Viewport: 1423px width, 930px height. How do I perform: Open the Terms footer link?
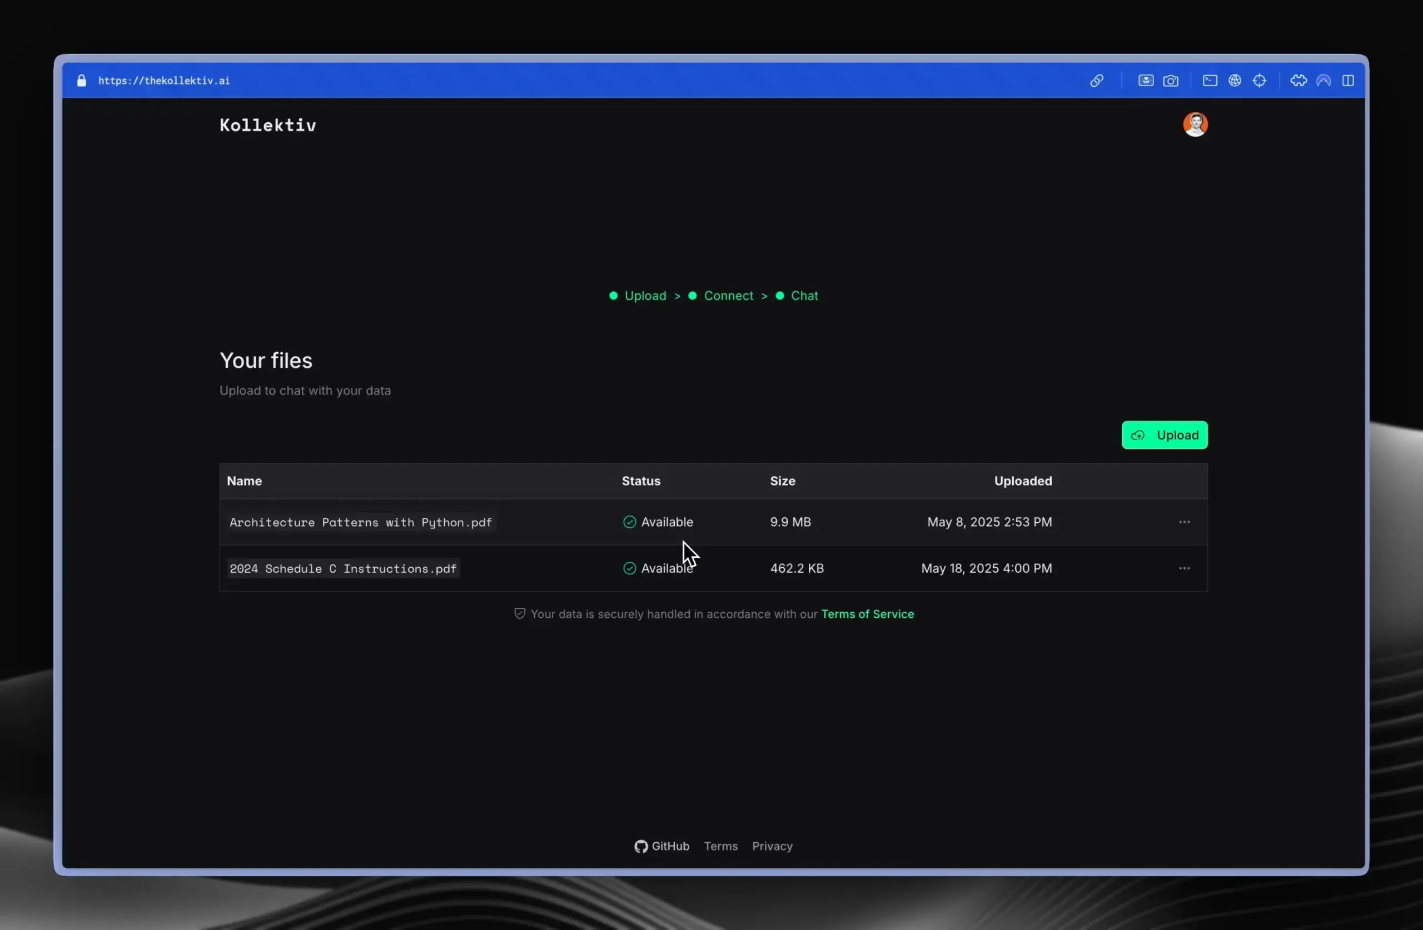[x=720, y=846]
